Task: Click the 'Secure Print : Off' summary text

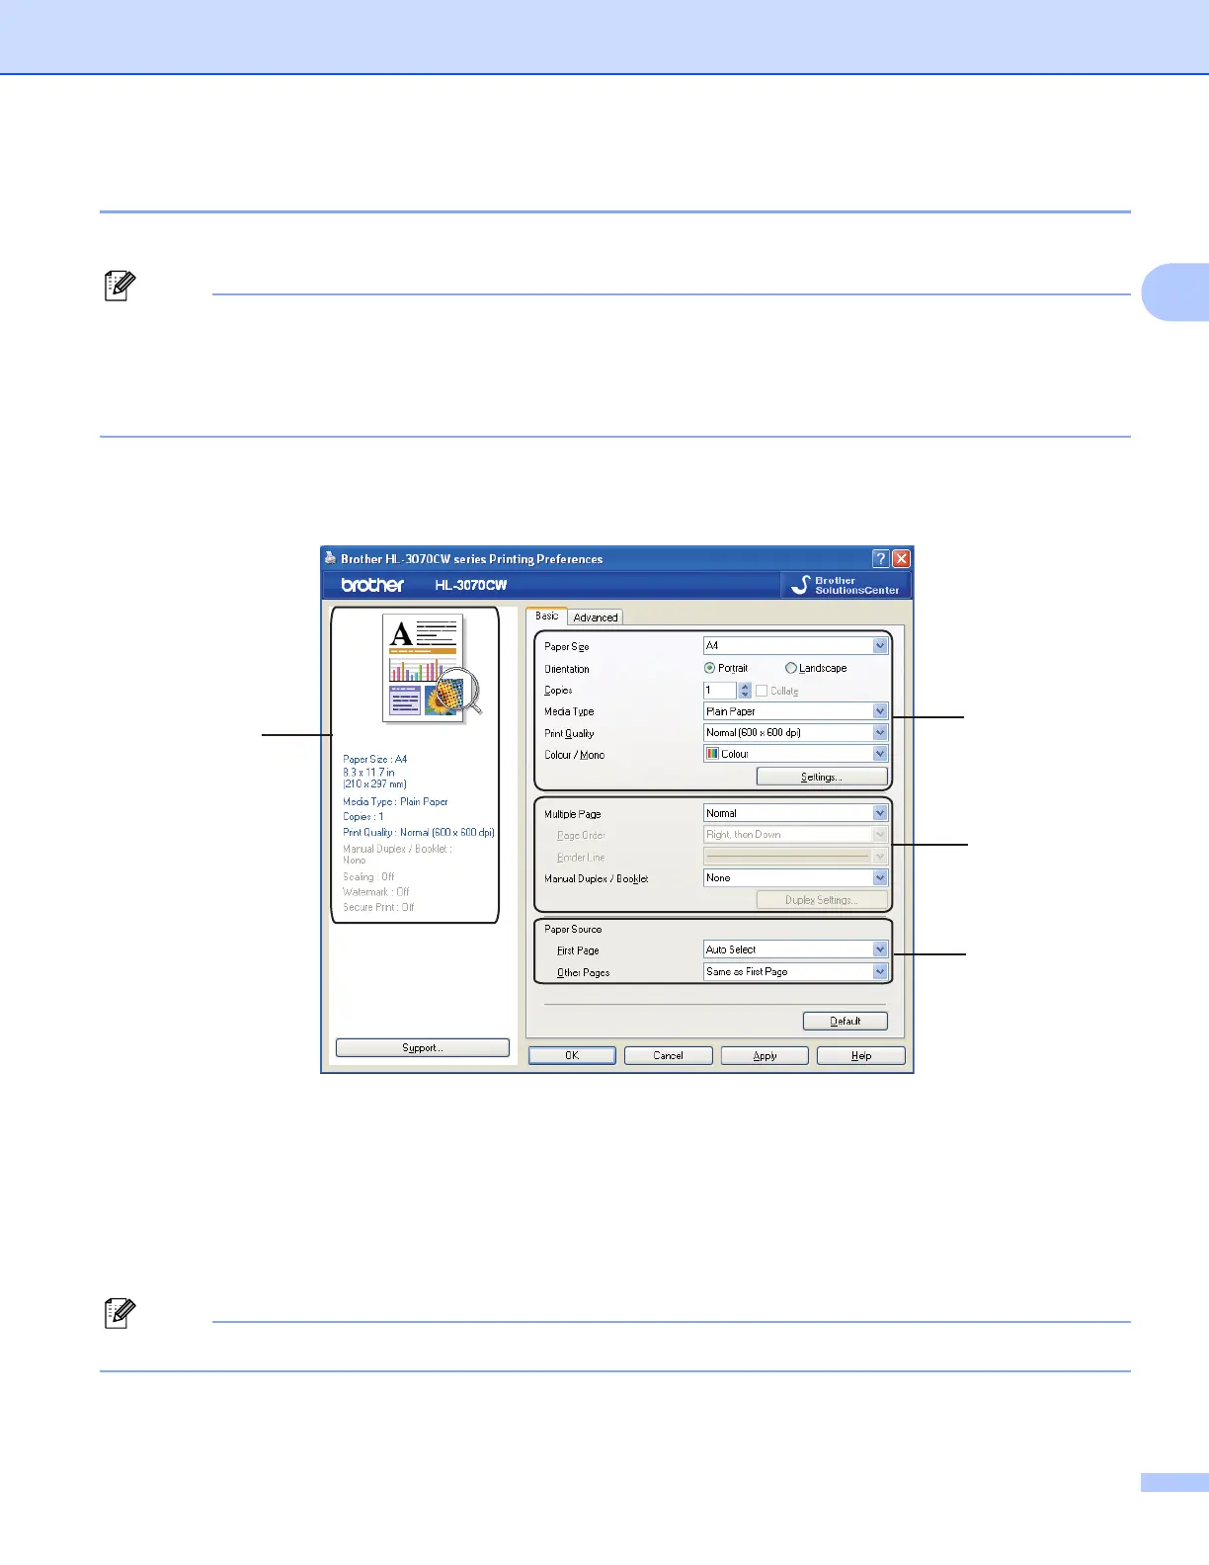Action: (378, 907)
